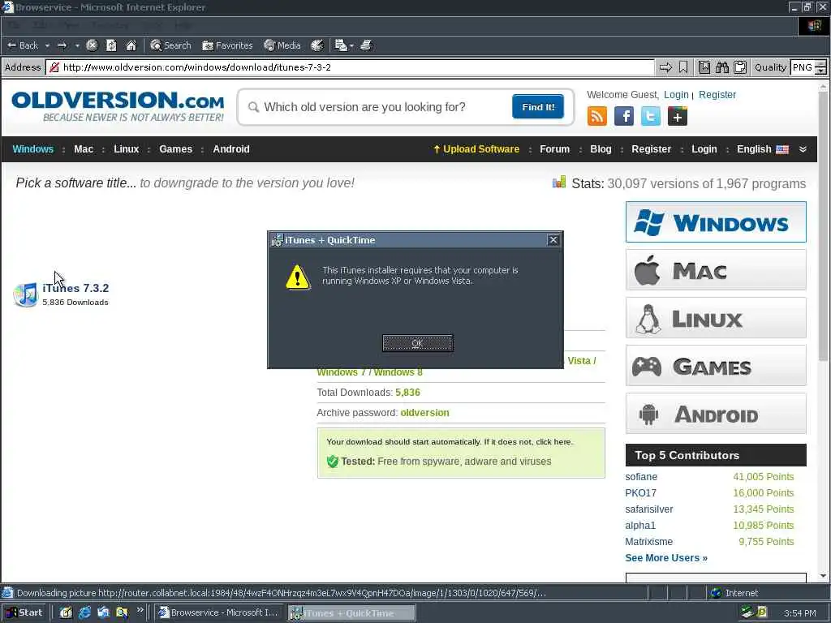The height and width of the screenshot is (623, 831).
Task: Open the Twitter icon
Action: (x=651, y=116)
